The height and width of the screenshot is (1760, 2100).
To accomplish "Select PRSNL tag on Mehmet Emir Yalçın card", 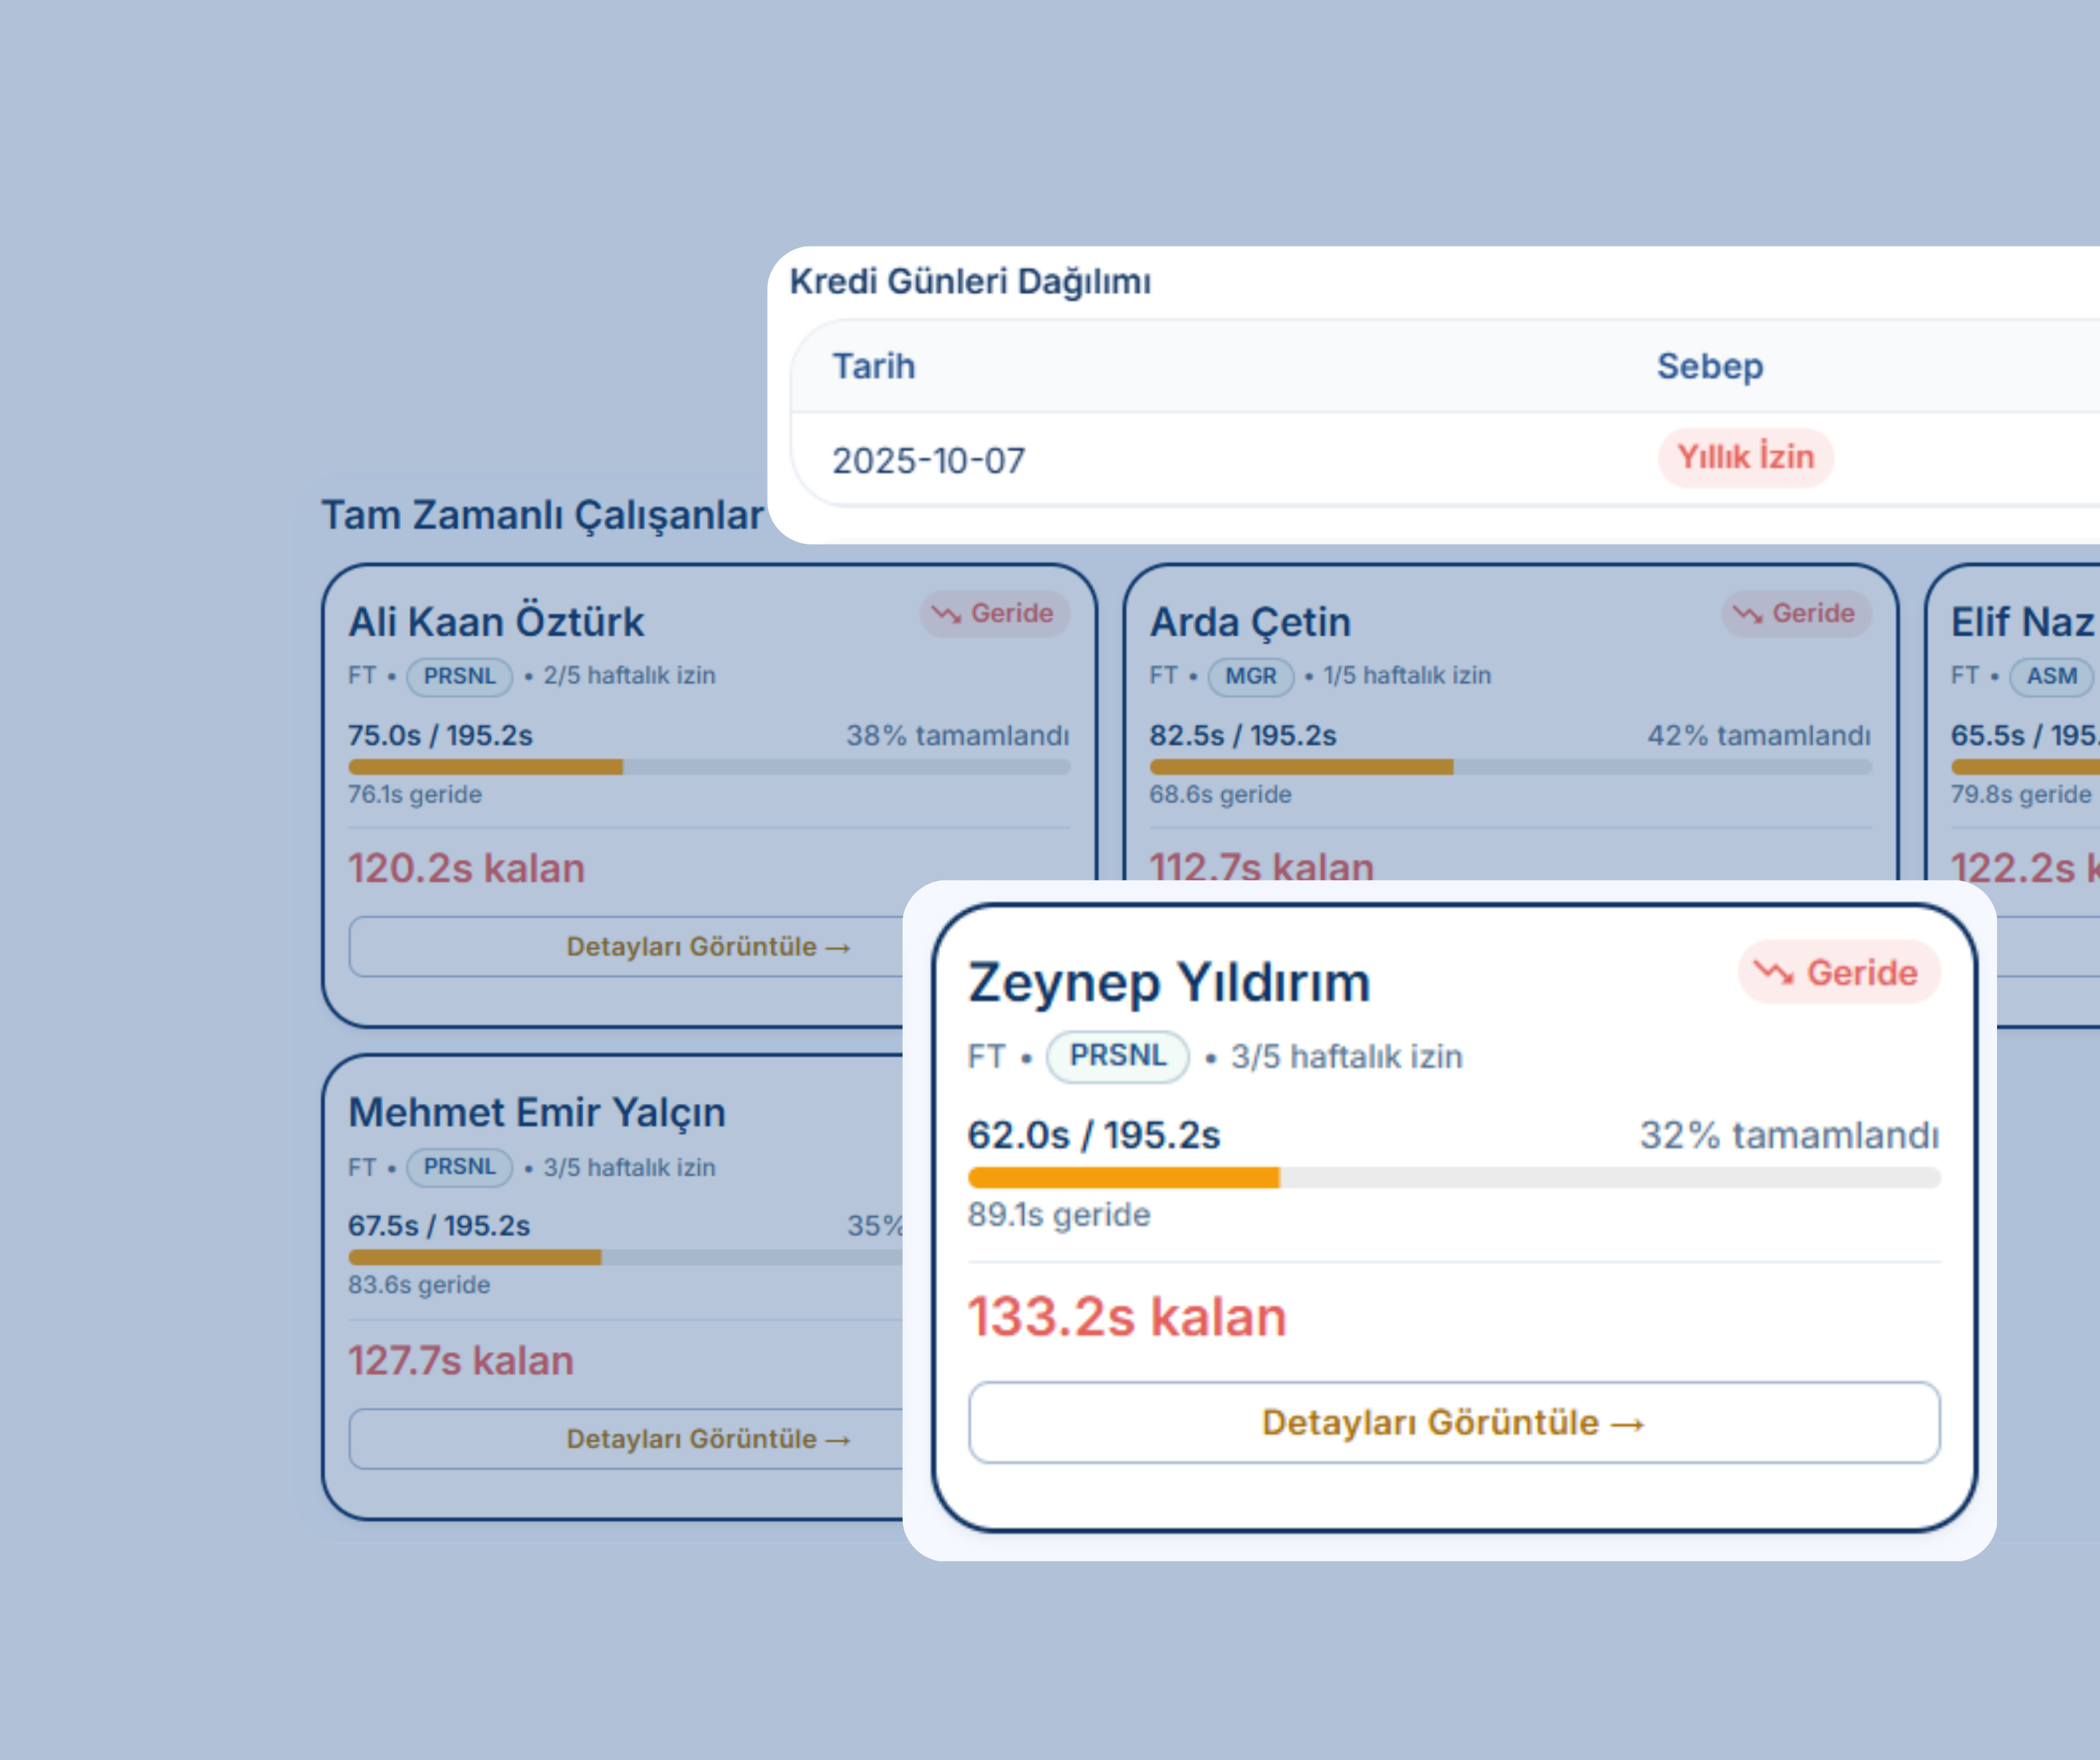I will pos(459,1167).
